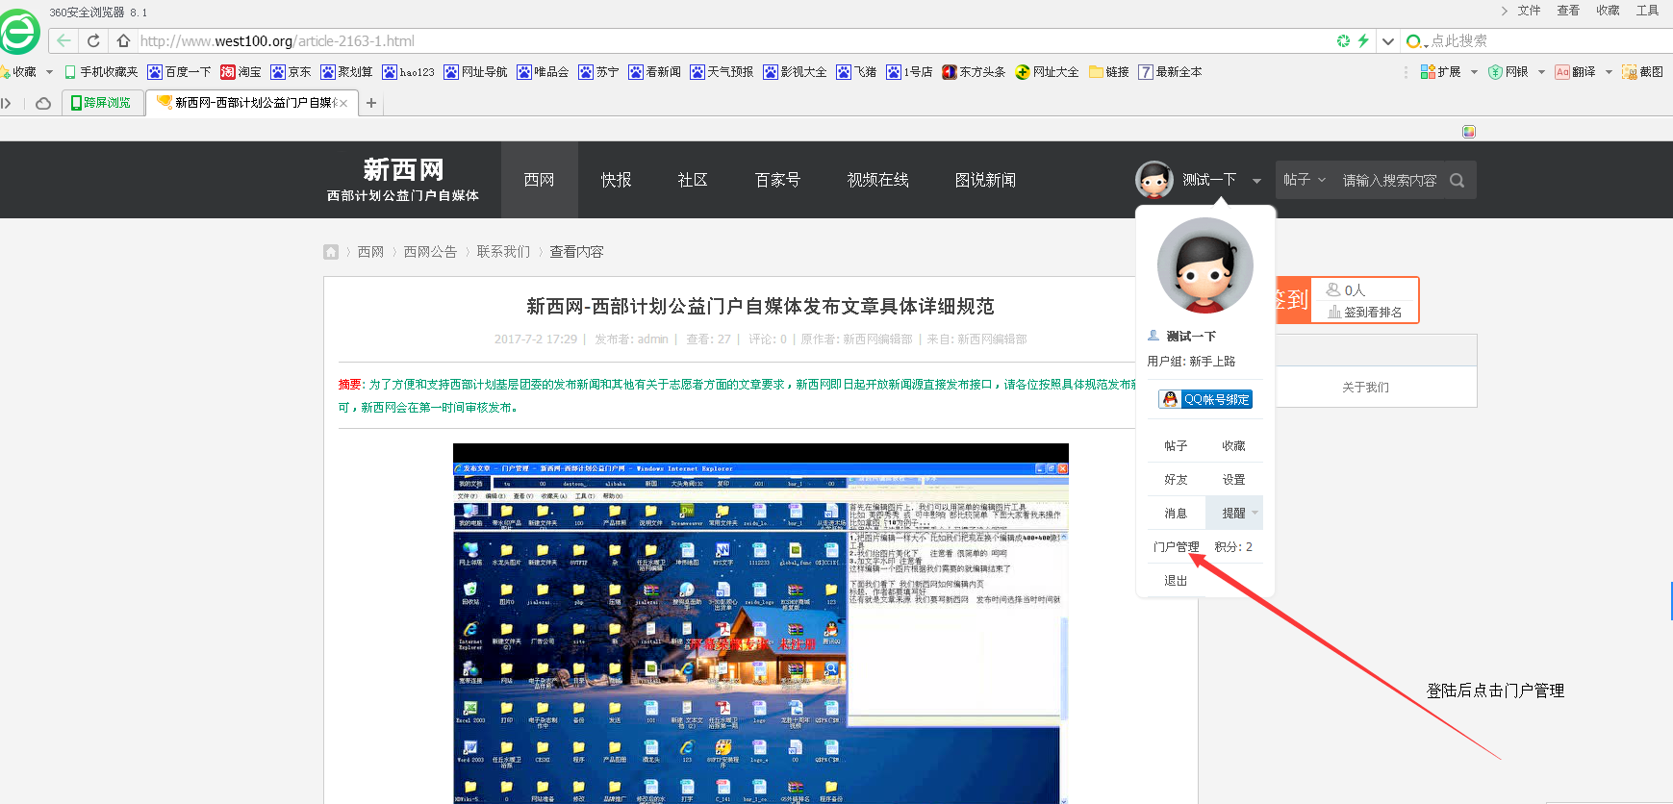Open the 链接 bookmarks folder
The width and height of the screenshot is (1673, 804).
[x=1109, y=72]
